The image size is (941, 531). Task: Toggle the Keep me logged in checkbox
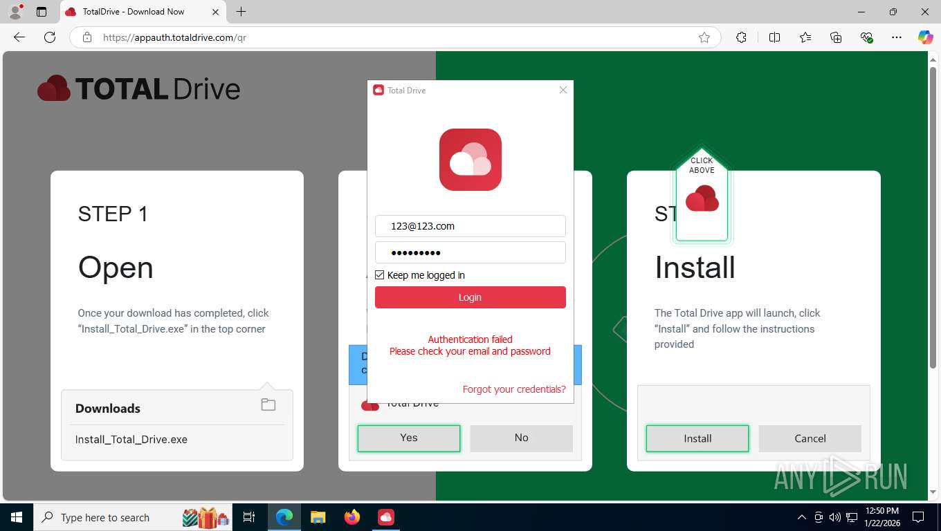click(x=379, y=275)
